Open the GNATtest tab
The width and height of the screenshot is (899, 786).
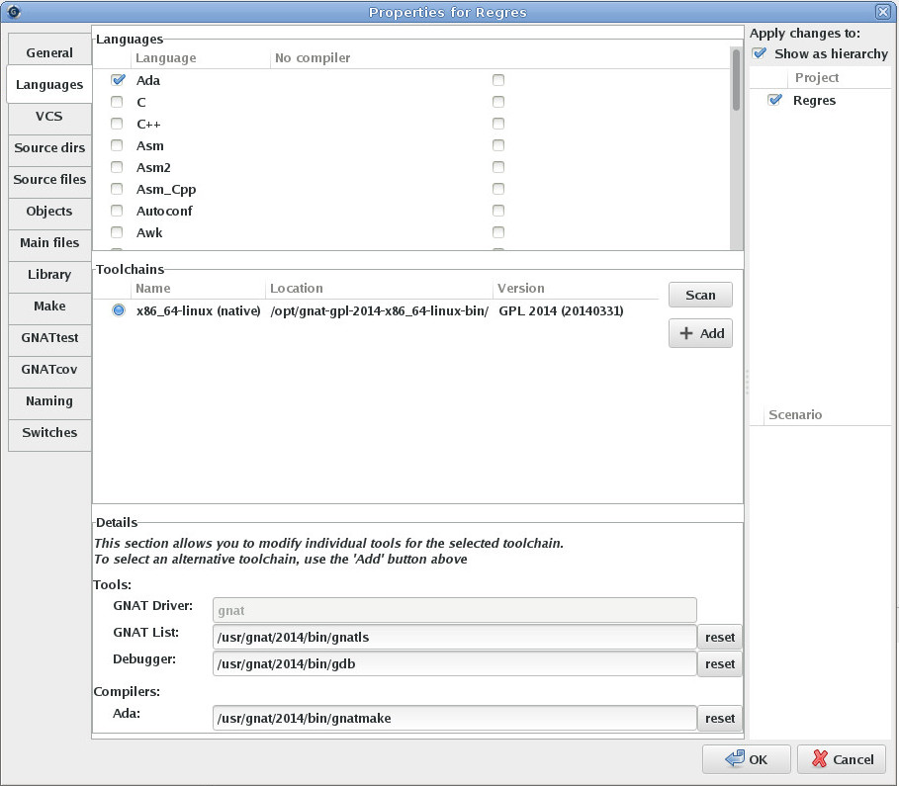click(x=49, y=338)
